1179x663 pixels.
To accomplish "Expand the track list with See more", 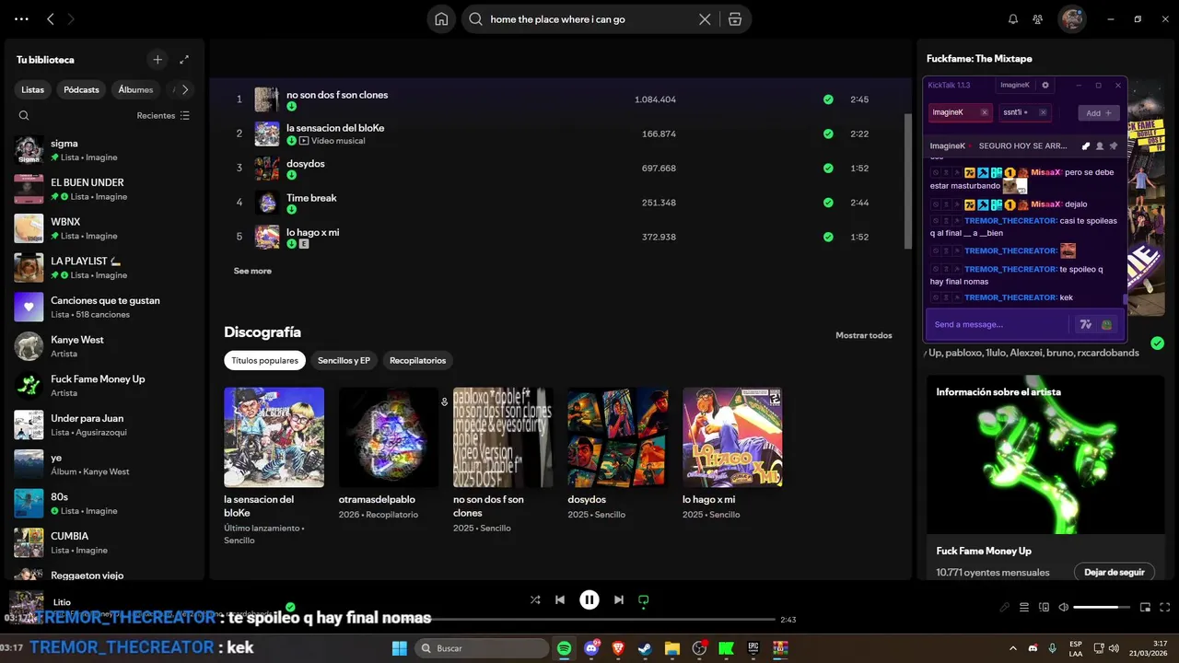I will click(x=252, y=271).
